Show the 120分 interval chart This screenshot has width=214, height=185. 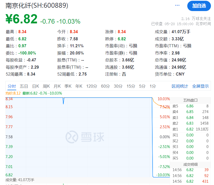[x=91, y=86]
